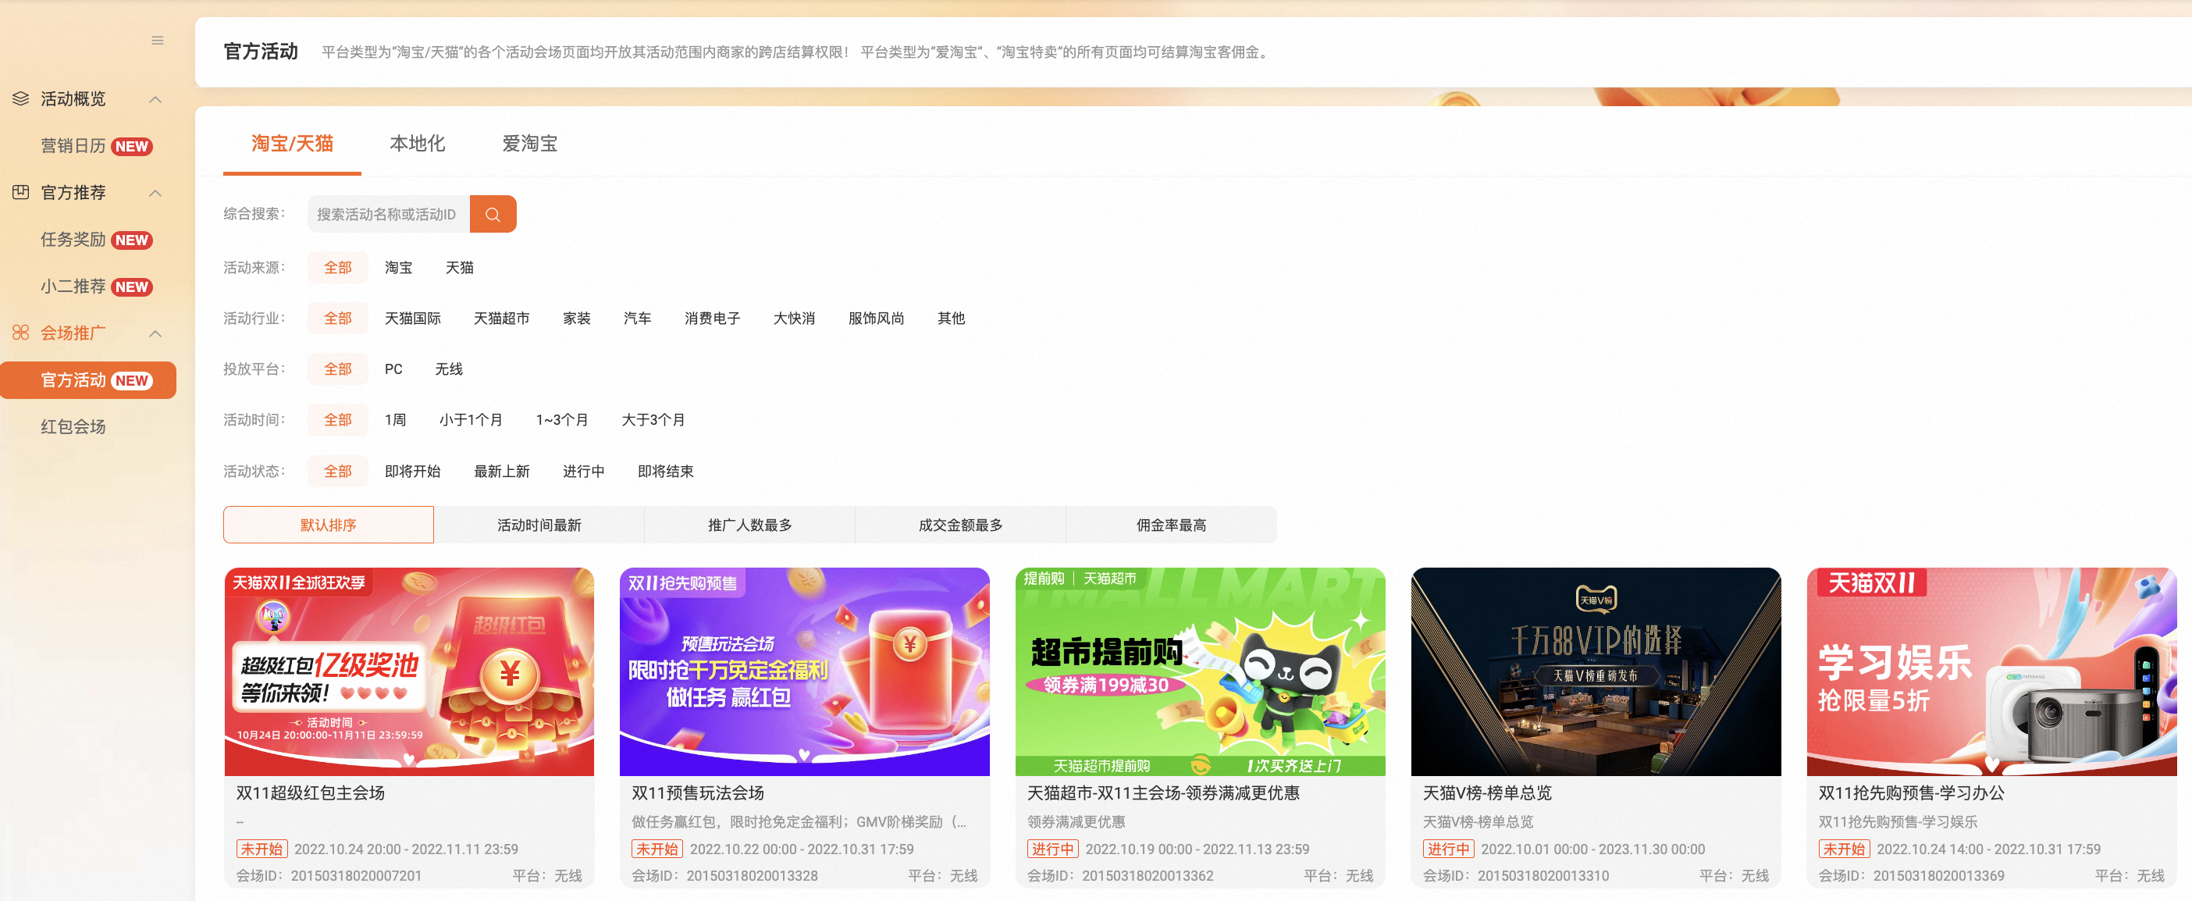Filter 活动来源 by 淘宝
Image resolution: width=2192 pixels, height=901 pixels.
point(398,267)
